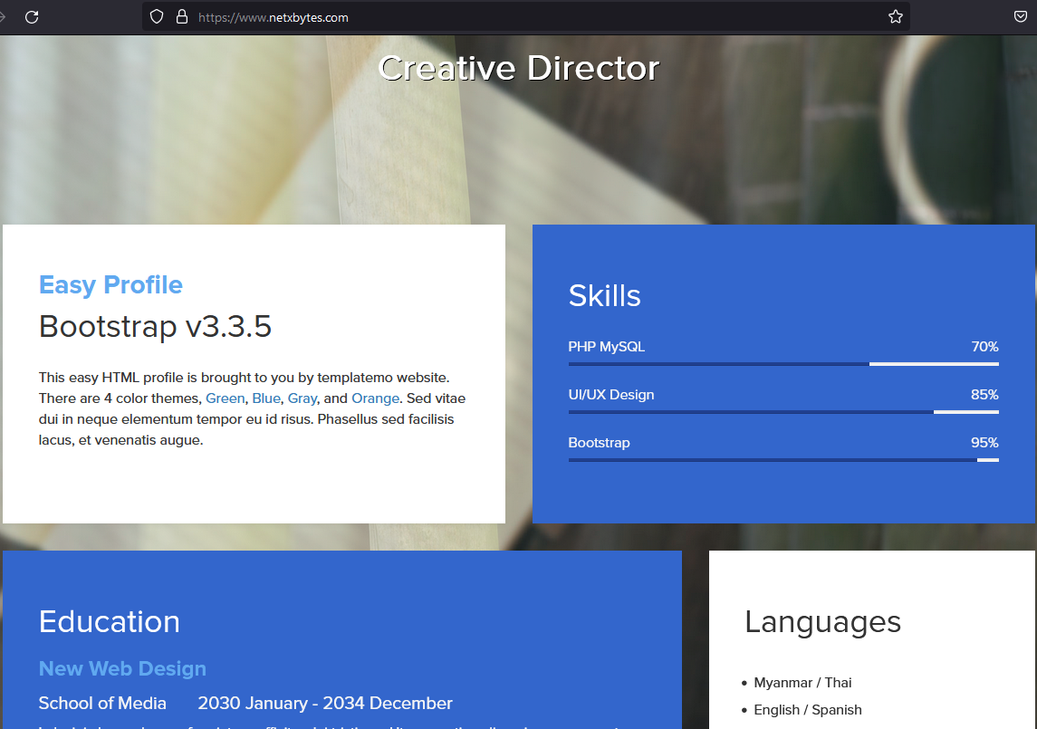This screenshot has height=729, width=1037.
Task: Click the PHP MySQL skill progress bar
Action: [783, 364]
